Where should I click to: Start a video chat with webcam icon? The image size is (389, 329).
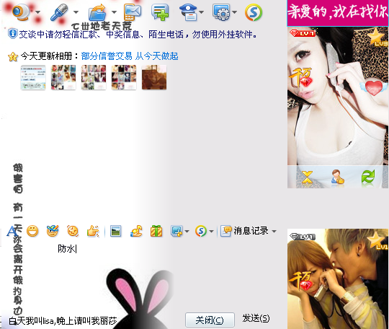(x=21, y=12)
